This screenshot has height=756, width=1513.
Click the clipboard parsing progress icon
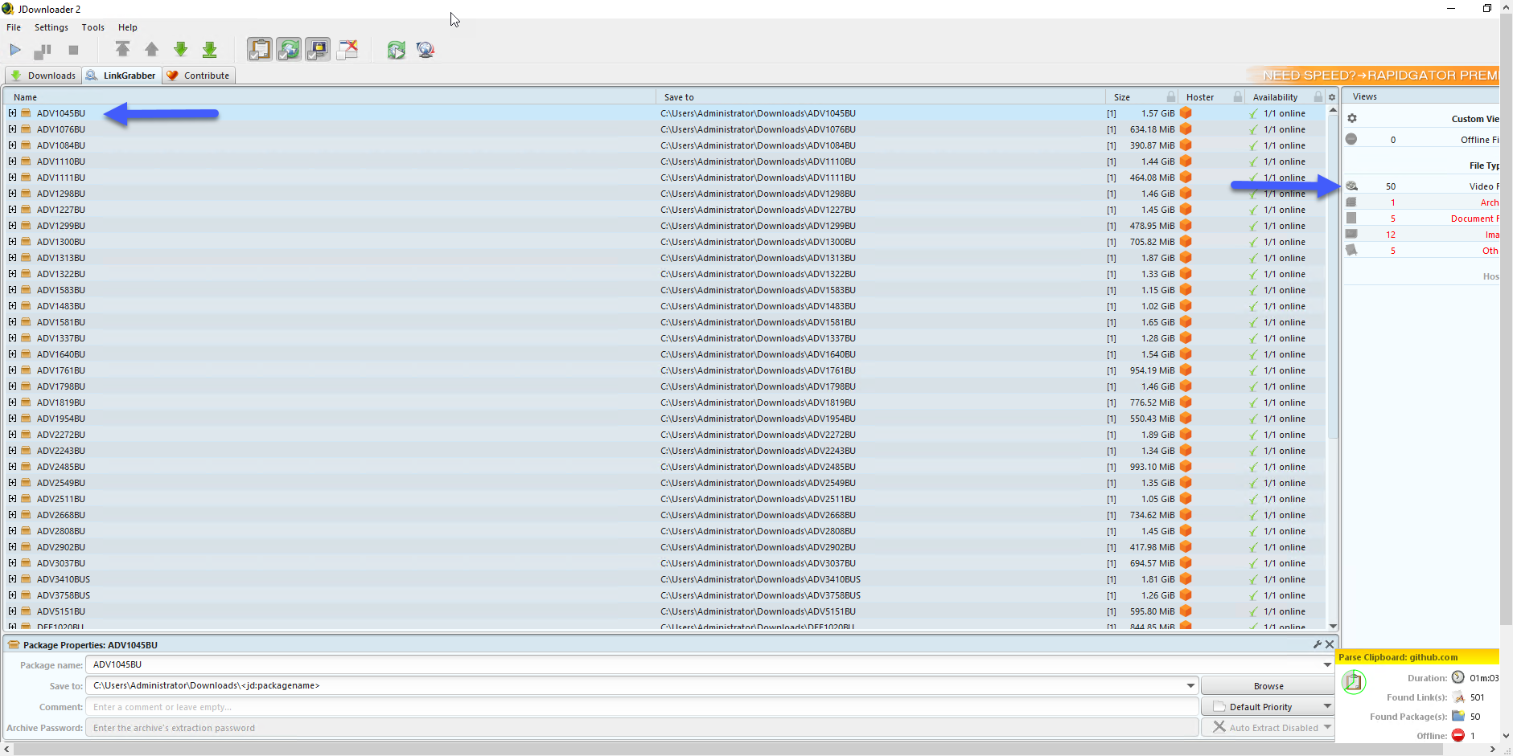(x=1354, y=682)
